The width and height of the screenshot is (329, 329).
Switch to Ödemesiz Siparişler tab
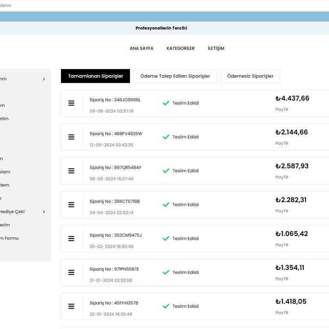[250, 76]
